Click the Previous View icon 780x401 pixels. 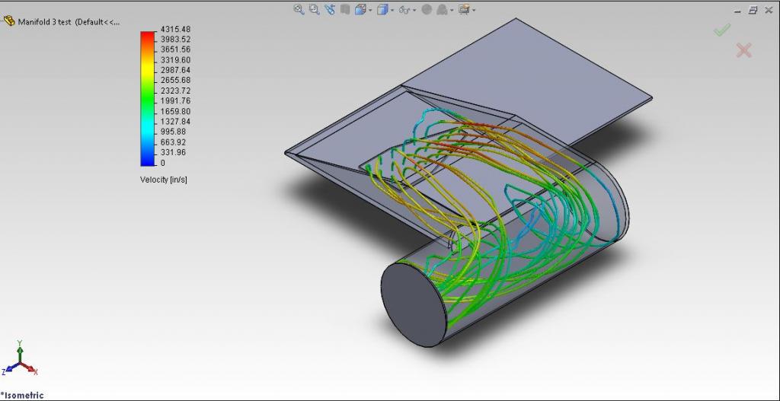(x=330, y=9)
